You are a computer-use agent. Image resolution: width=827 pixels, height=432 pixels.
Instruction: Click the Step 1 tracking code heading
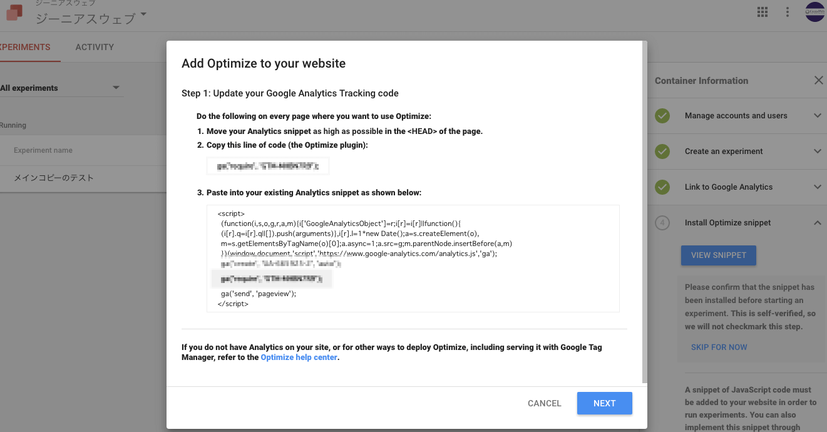pyautogui.click(x=290, y=93)
